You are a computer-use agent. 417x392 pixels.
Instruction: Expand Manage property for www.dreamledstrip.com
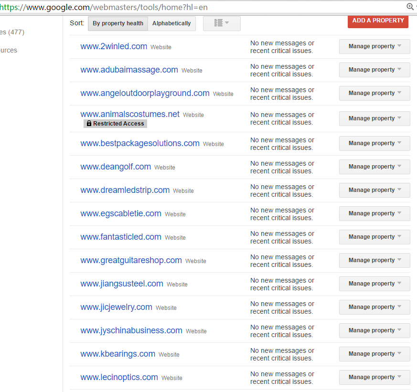point(374,191)
